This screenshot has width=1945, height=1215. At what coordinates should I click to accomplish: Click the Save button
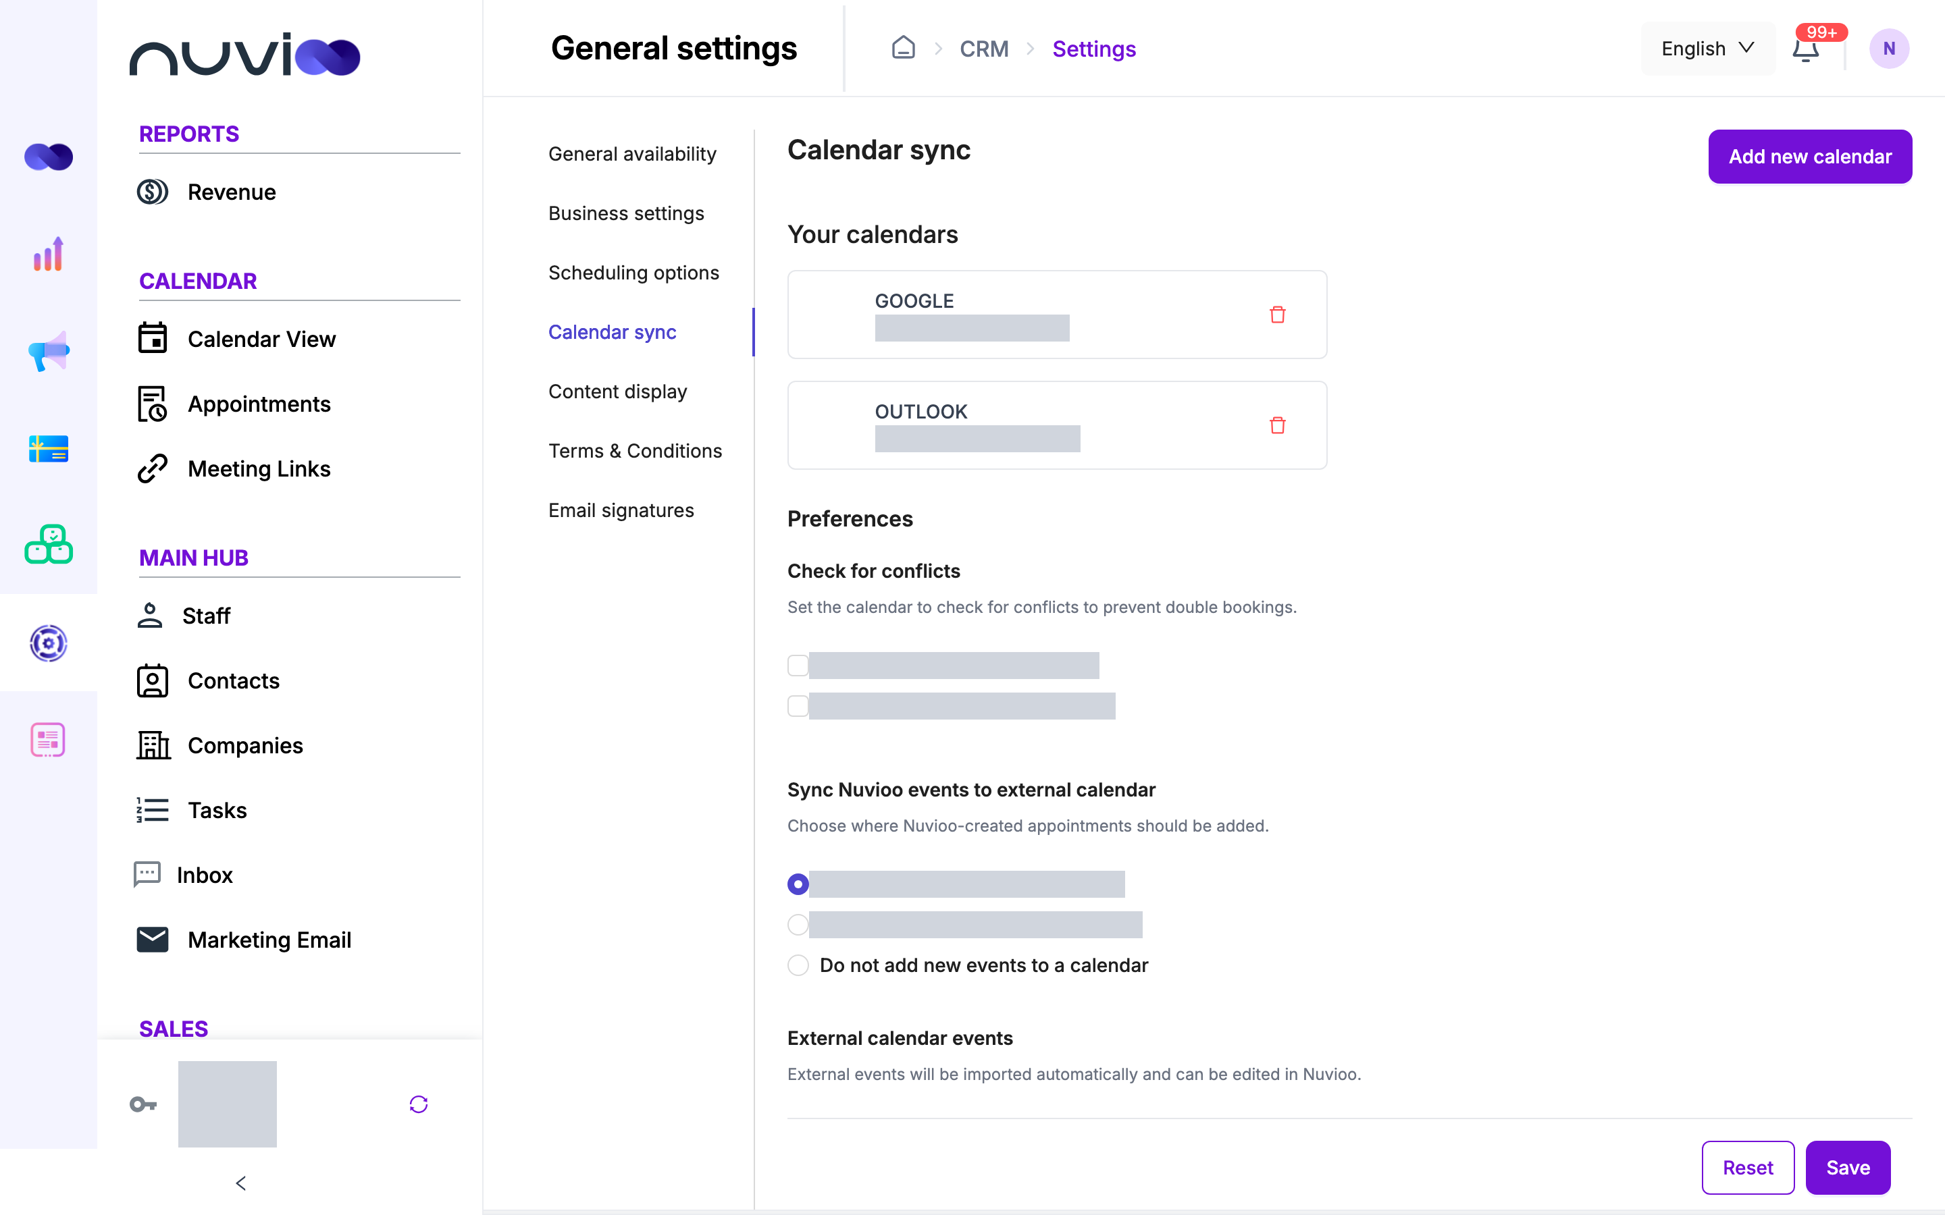coord(1848,1168)
